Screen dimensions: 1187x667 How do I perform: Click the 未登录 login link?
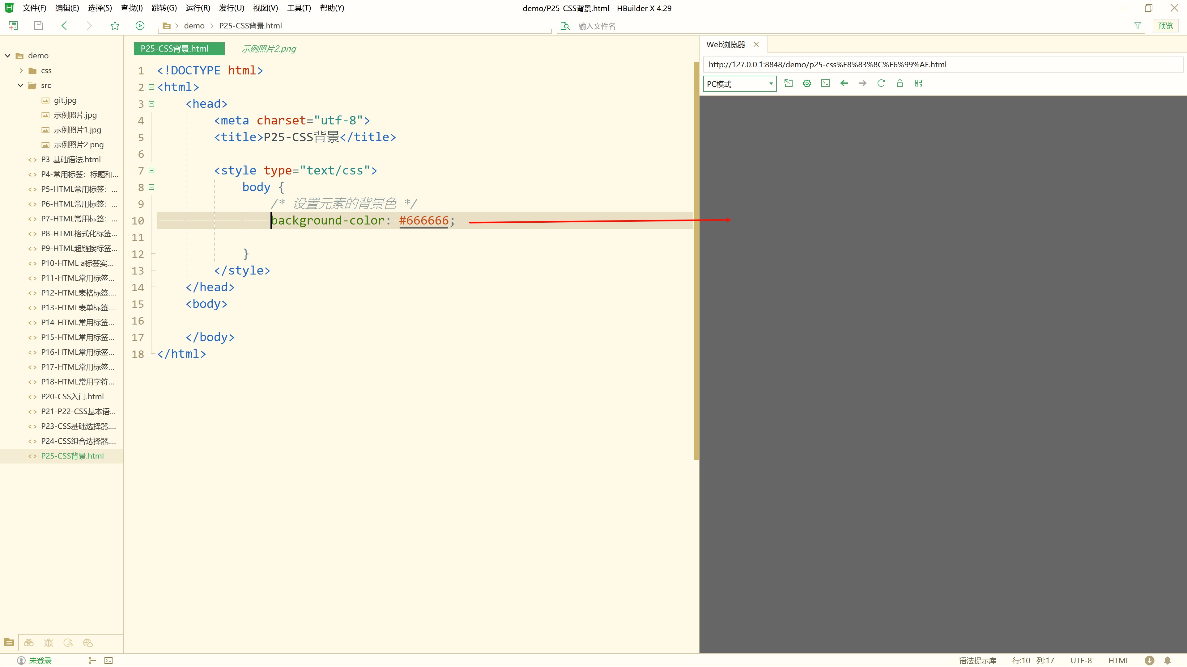point(40,661)
